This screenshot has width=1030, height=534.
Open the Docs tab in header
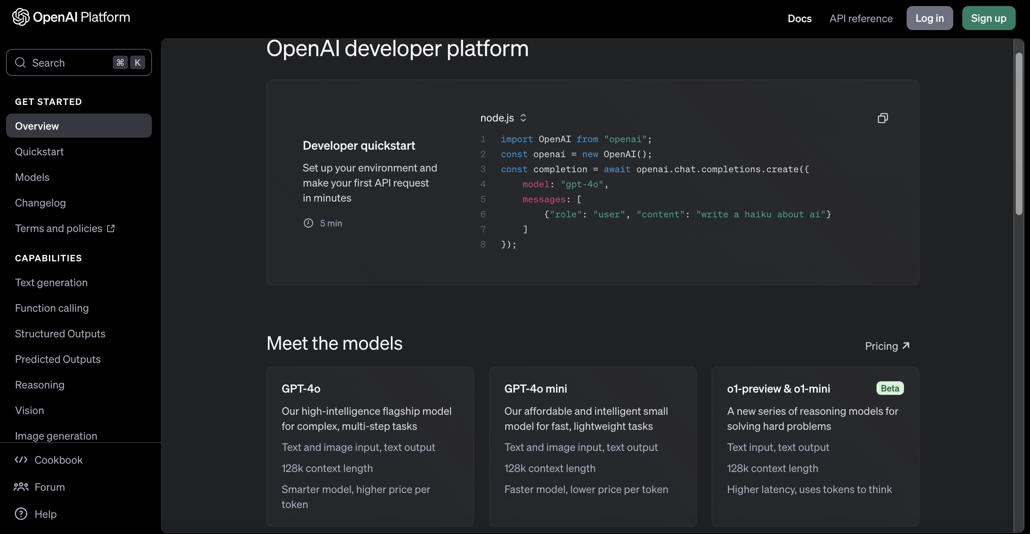pos(799,18)
